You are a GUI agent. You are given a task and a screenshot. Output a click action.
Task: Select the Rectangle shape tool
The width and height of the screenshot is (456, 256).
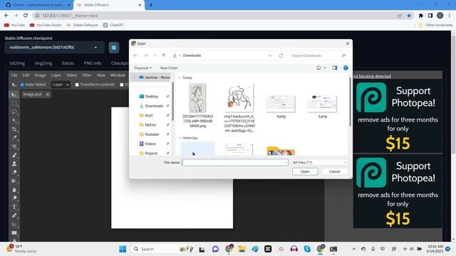[14, 233]
